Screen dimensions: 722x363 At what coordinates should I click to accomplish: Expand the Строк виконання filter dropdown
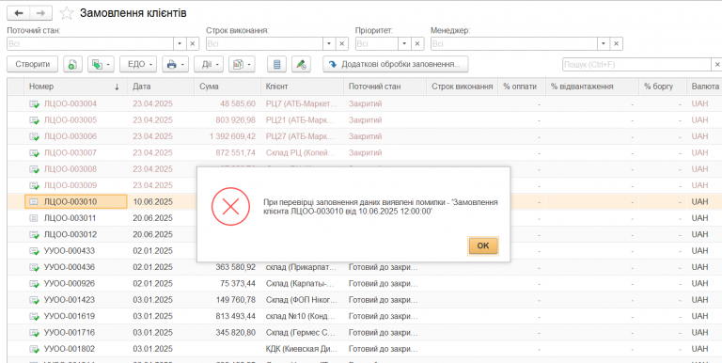329,44
